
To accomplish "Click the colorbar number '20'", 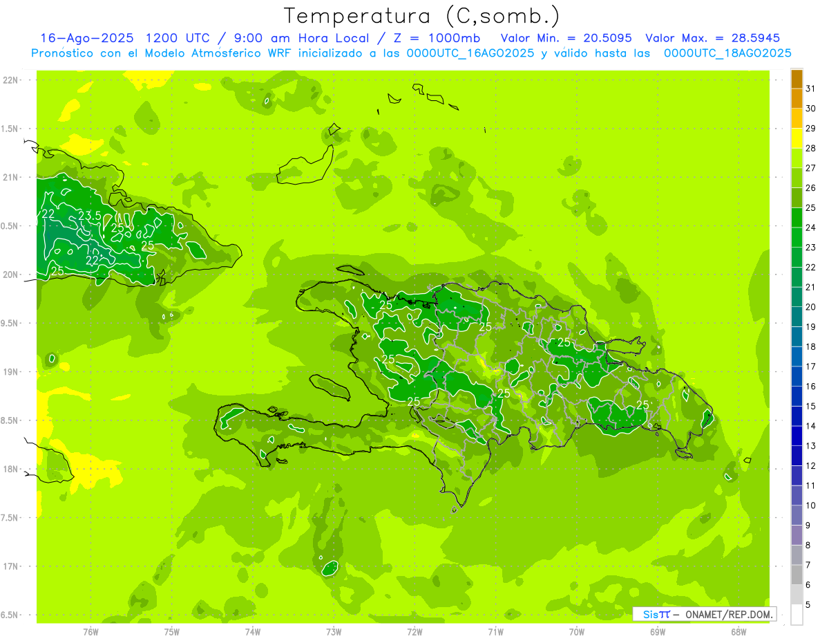I will click(x=810, y=307).
